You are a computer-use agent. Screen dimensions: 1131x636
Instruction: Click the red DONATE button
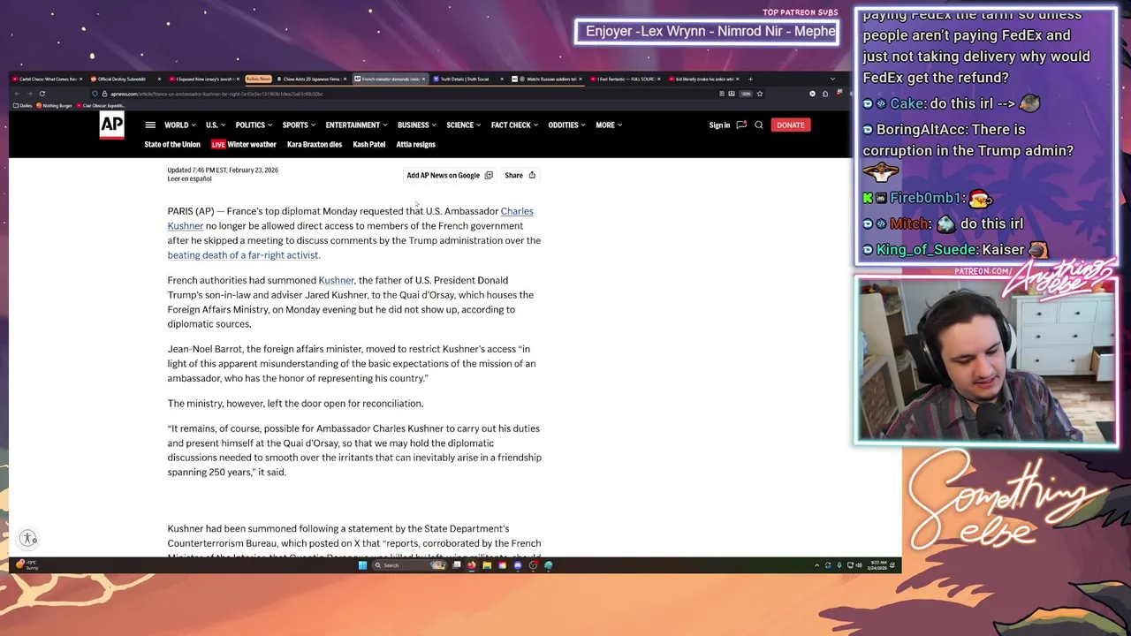tap(790, 125)
